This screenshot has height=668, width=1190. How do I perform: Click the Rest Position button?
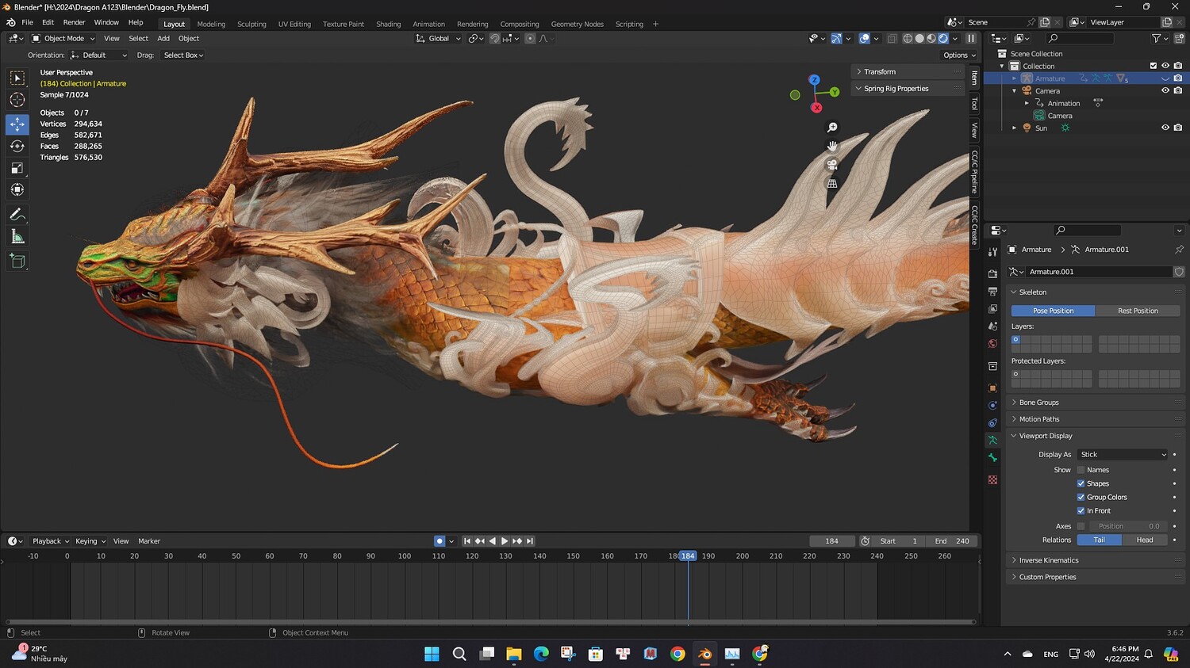pyautogui.click(x=1138, y=311)
